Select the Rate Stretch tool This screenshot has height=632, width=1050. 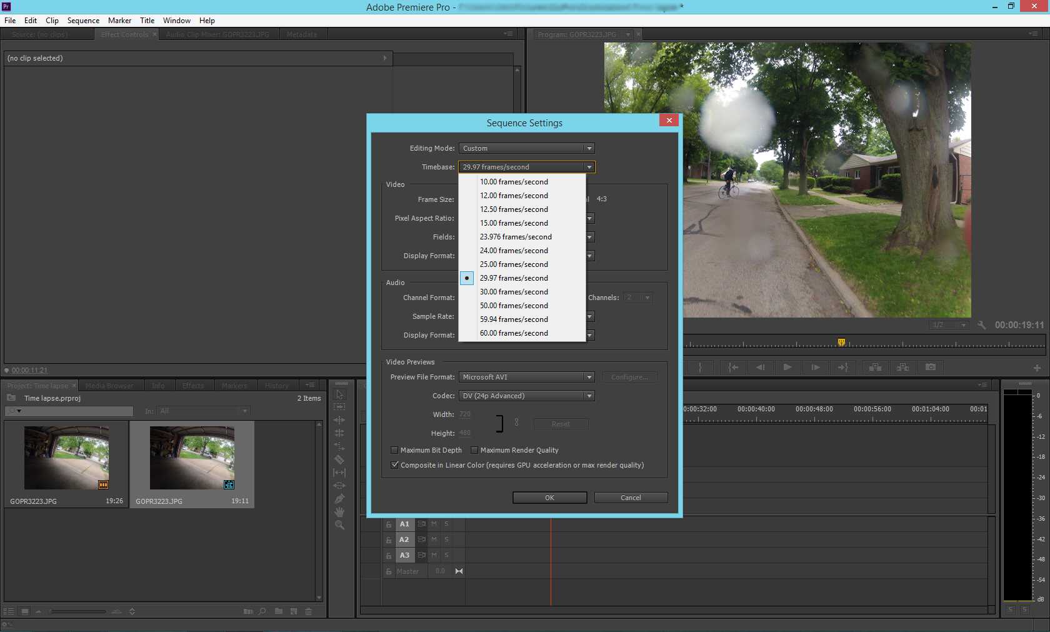[339, 446]
